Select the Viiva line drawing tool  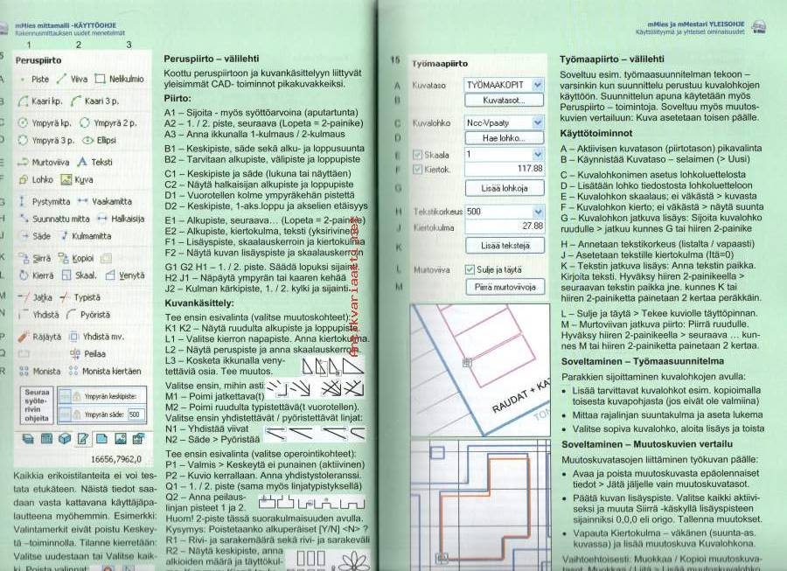pyautogui.click(x=73, y=79)
